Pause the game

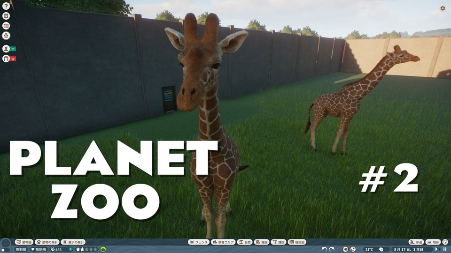pos(445,249)
